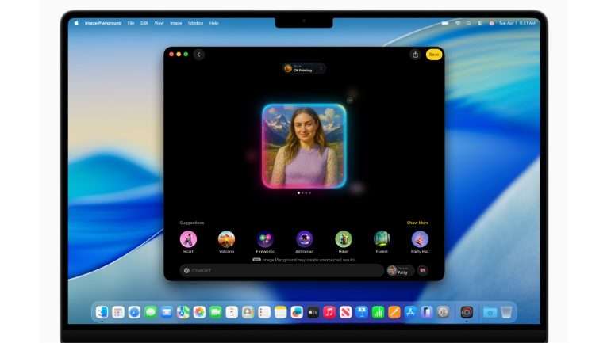Add the Scarf suggestion
Image resolution: width=611 pixels, height=343 pixels.
(x=188, y=242)
